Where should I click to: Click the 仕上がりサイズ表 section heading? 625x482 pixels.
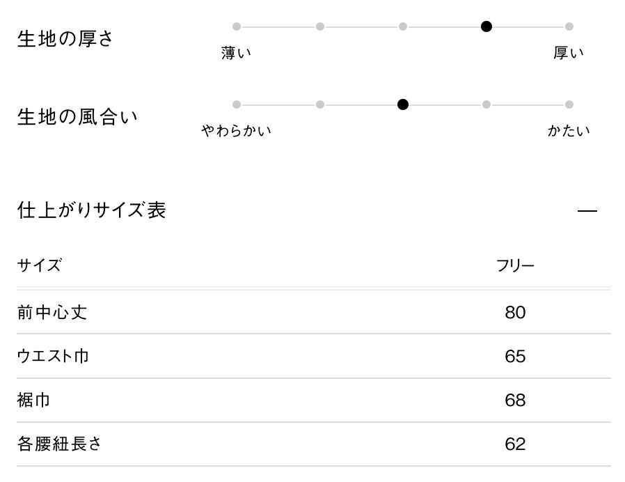(x=91, y=210)
